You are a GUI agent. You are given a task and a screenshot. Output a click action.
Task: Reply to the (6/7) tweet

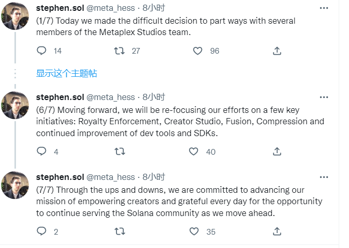click(x=41, y=152)
